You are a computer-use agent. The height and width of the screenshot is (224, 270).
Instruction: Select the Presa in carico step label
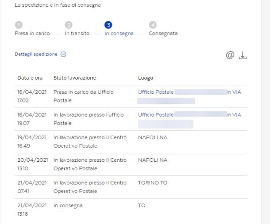[32, 33]
